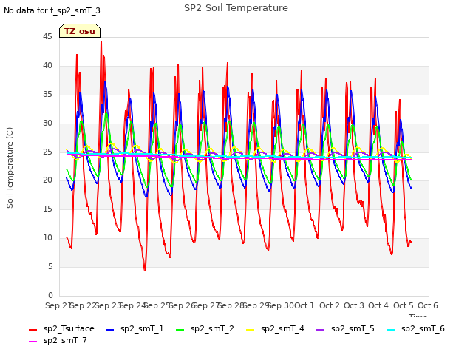
Task: Click the magenta sp2_smT_7 legend swatch
Action: pyautogui.click(x=33, y=342)
